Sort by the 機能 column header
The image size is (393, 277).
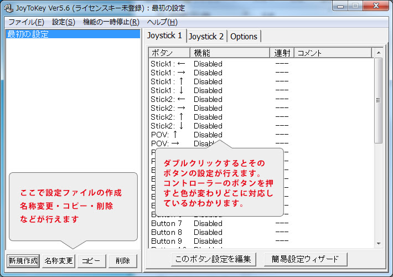(230, 53)
